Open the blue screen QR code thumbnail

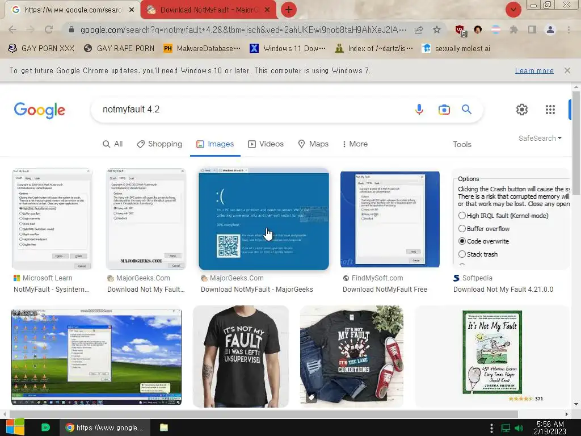coord(264,219)
